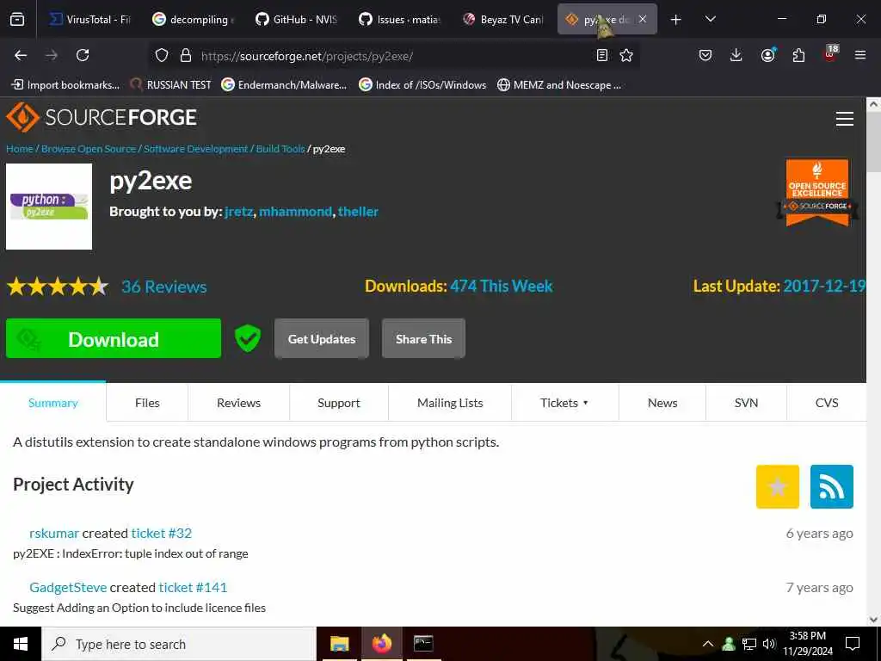Click the yellow star favorite project button

point(778,487)
